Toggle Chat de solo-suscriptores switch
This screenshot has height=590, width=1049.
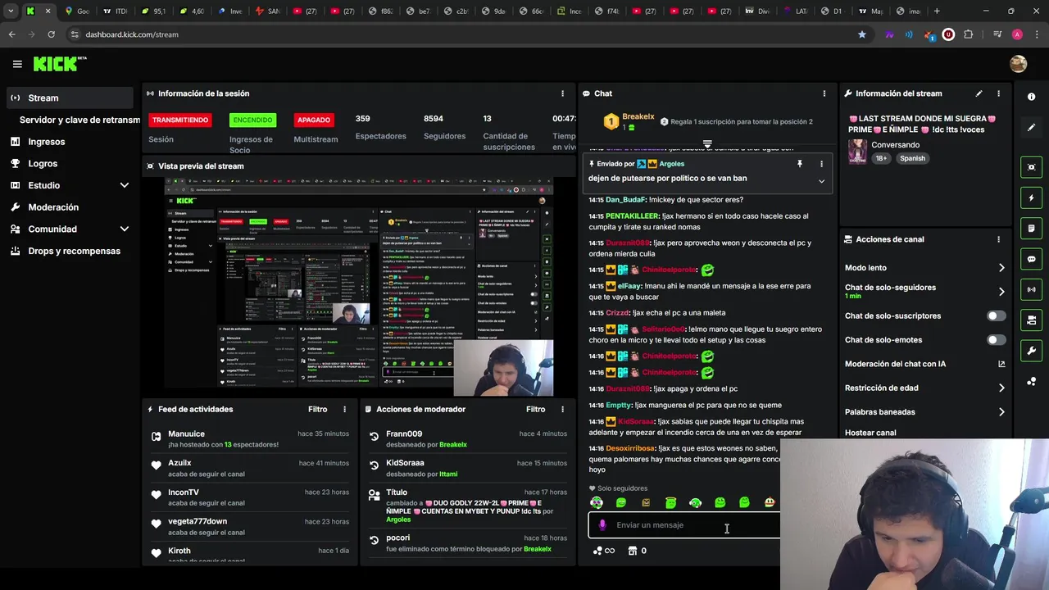(997, 315)
